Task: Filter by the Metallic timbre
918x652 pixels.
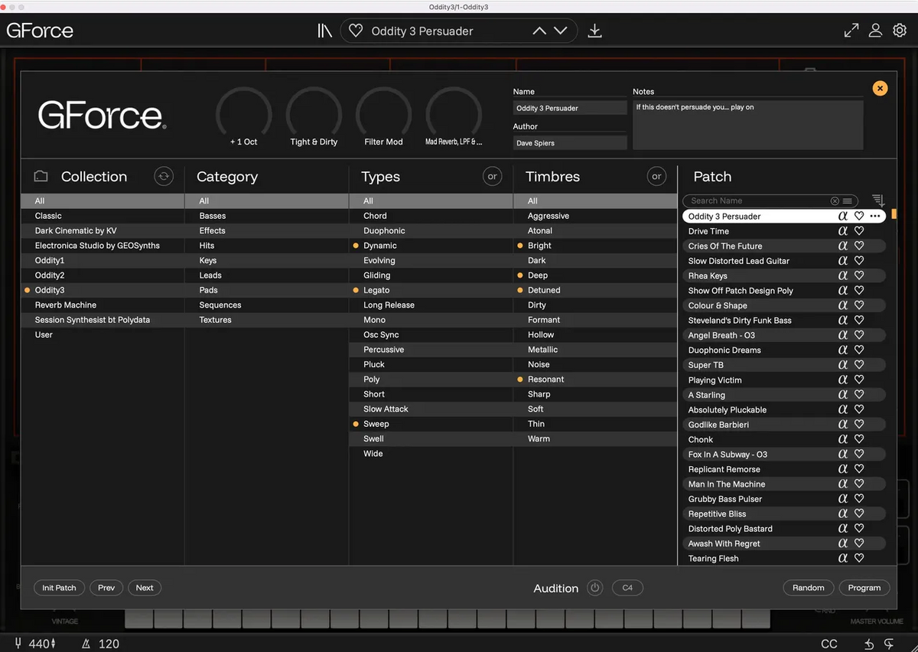Action: coord(595,350)
